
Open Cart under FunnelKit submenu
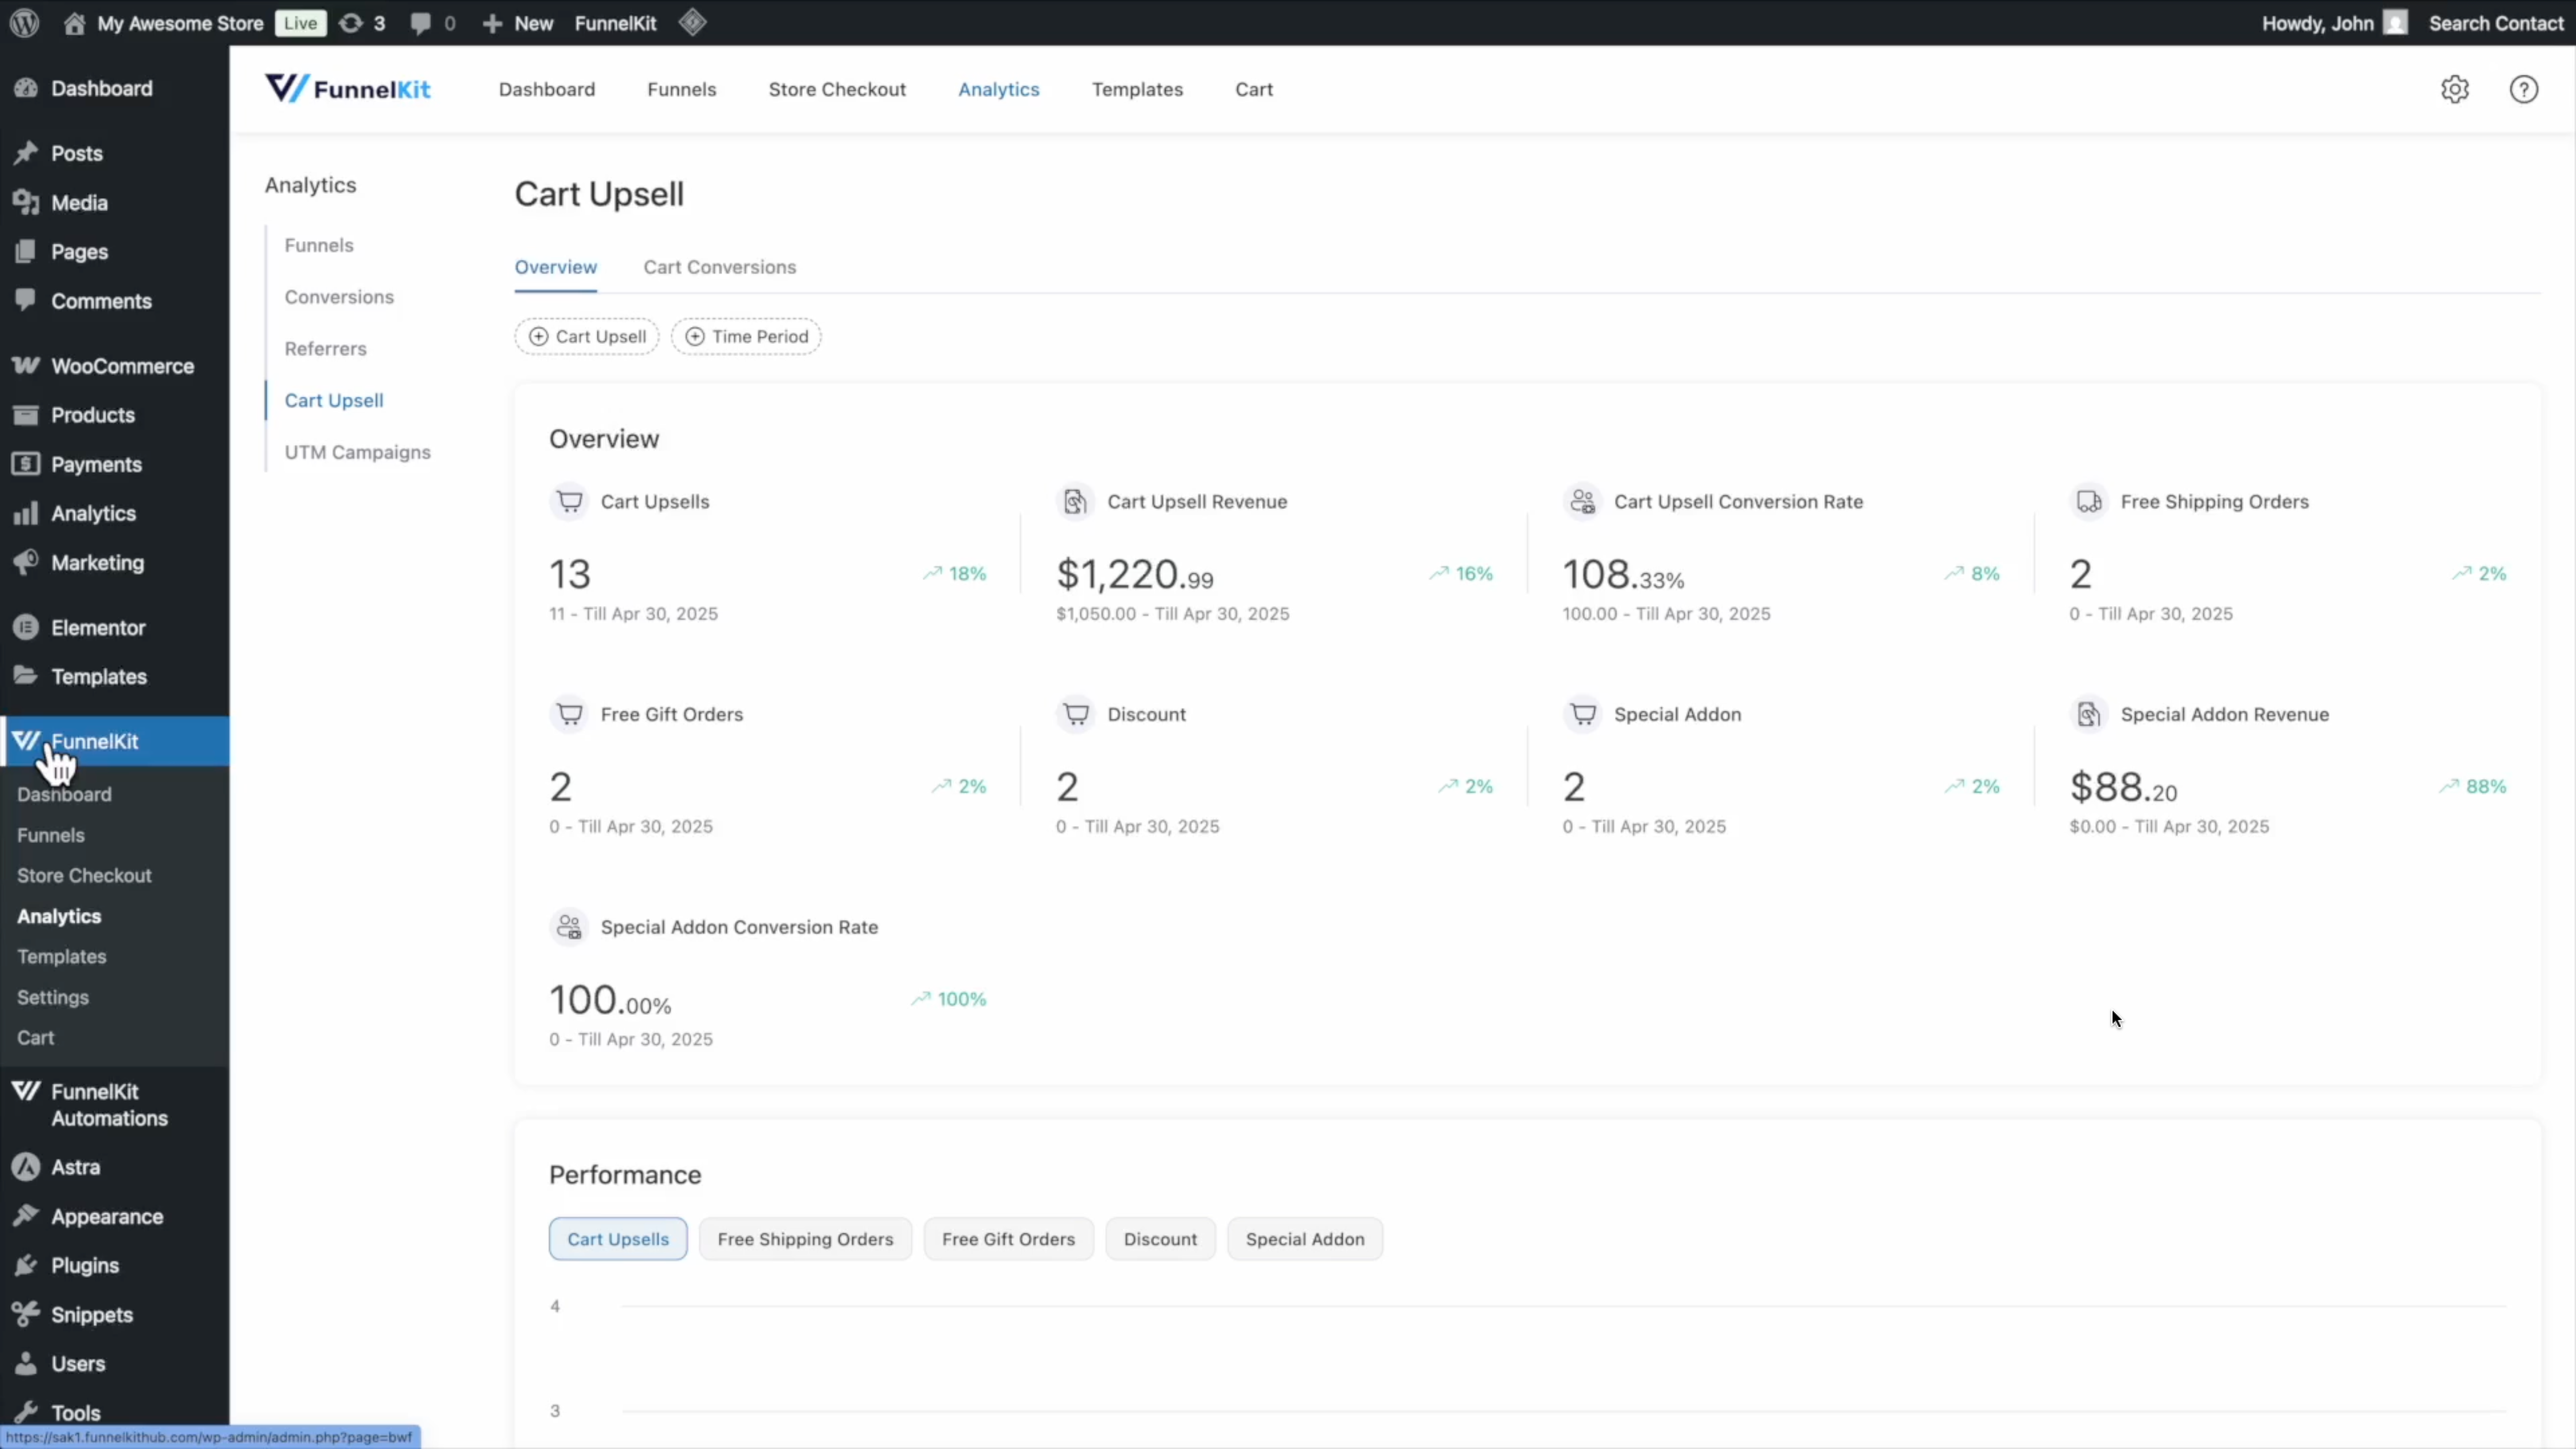[35, 1038]
